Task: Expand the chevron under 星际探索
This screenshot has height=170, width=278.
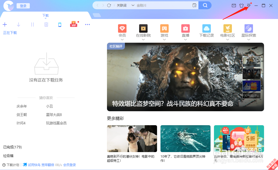Action: point(249,40)
